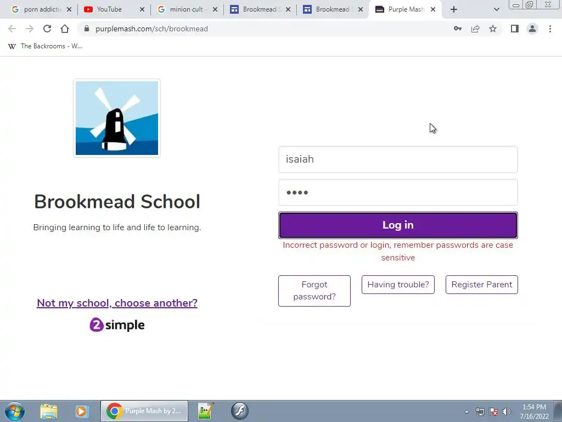This screenshot has width=562, height=422.
Task: Launch Windows Media Player from taskbar
Action: [x=81, y=411]
